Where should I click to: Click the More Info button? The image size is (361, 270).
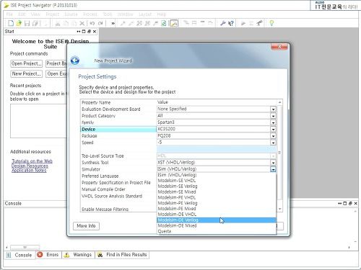click(86, 226)
